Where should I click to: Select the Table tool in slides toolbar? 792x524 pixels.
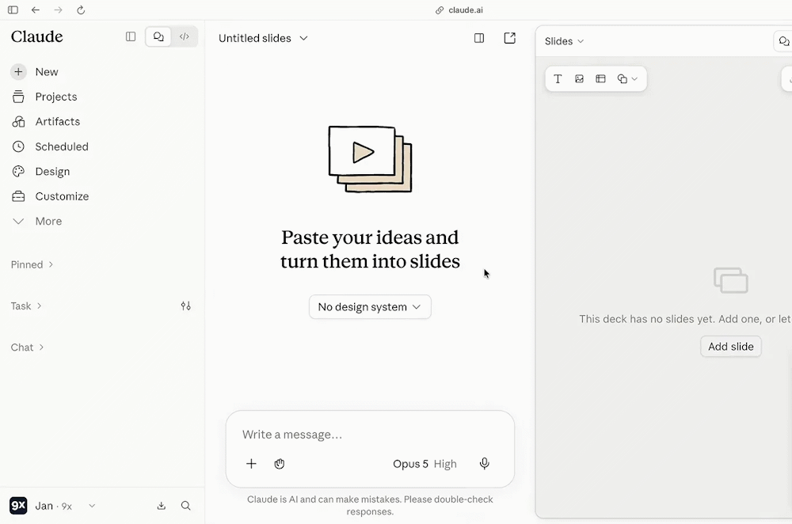[x=600, y=78]
